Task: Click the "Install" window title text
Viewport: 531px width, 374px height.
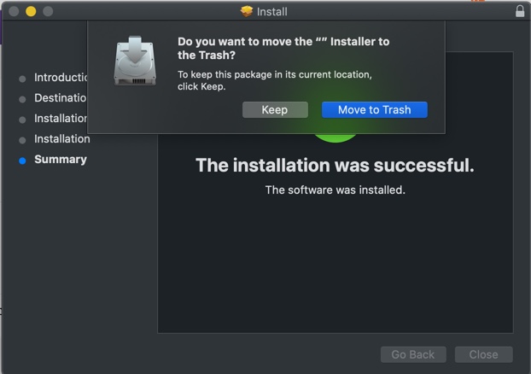Action: coord(272,12)
